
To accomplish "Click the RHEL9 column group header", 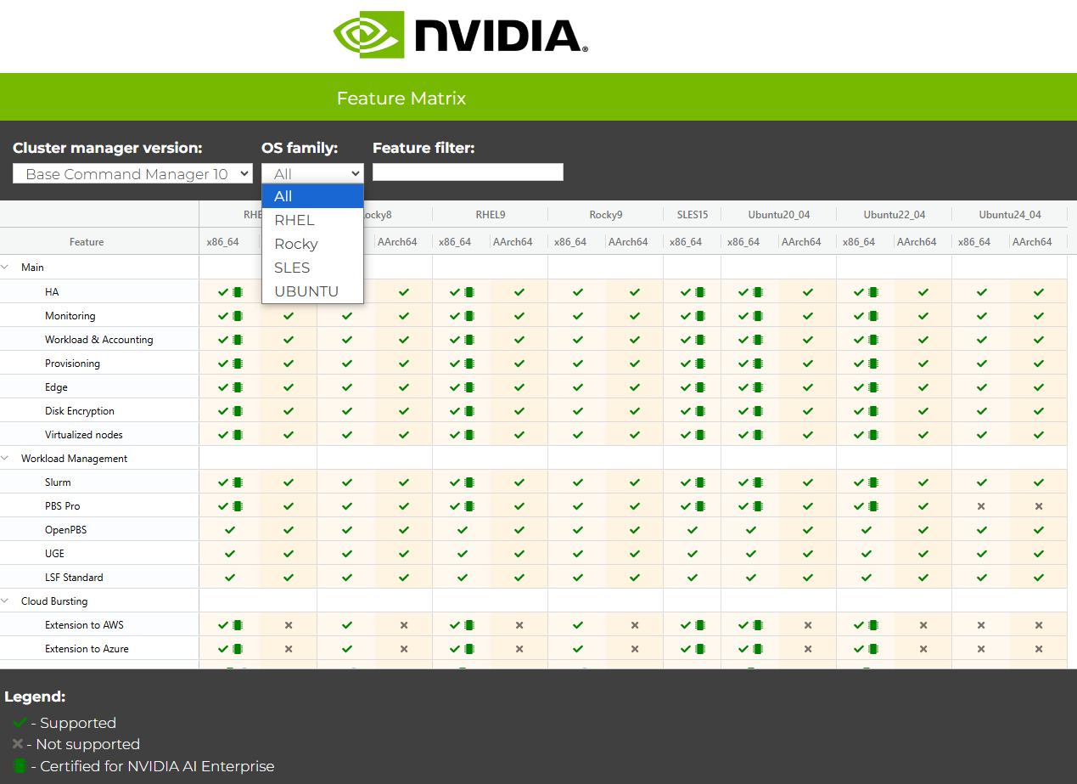I will (x=490, y=215).
